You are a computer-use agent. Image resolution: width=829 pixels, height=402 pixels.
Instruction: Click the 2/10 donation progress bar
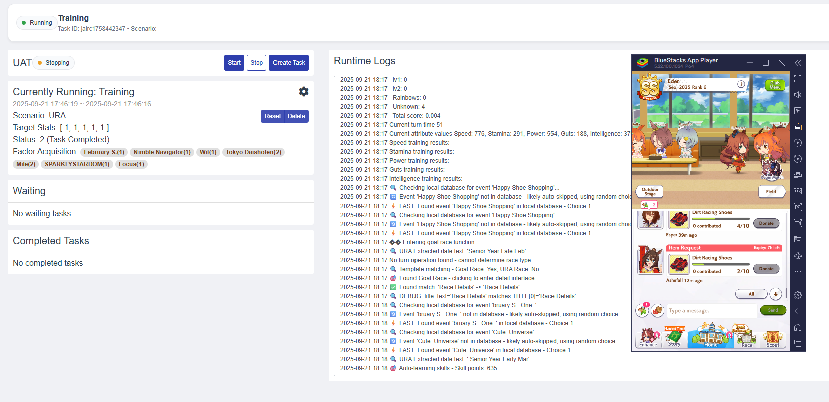pyautogui.click(x=721, y=264)
